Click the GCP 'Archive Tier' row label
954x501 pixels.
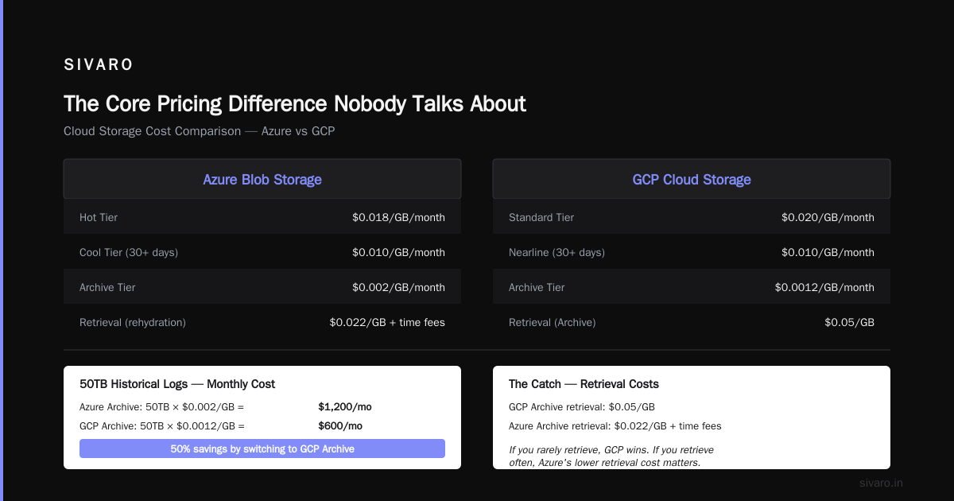537,287
